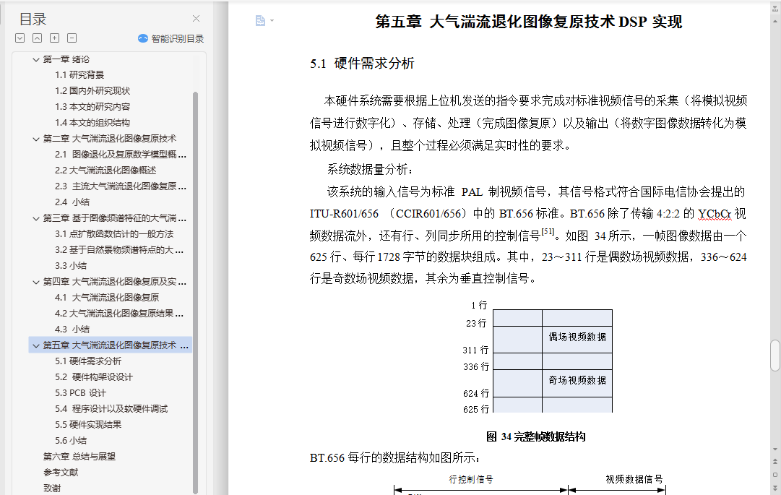Go to 5.5 硬件实现结果
The width and height of the screenshot is (781, 495).
click(x=88, y=425)
